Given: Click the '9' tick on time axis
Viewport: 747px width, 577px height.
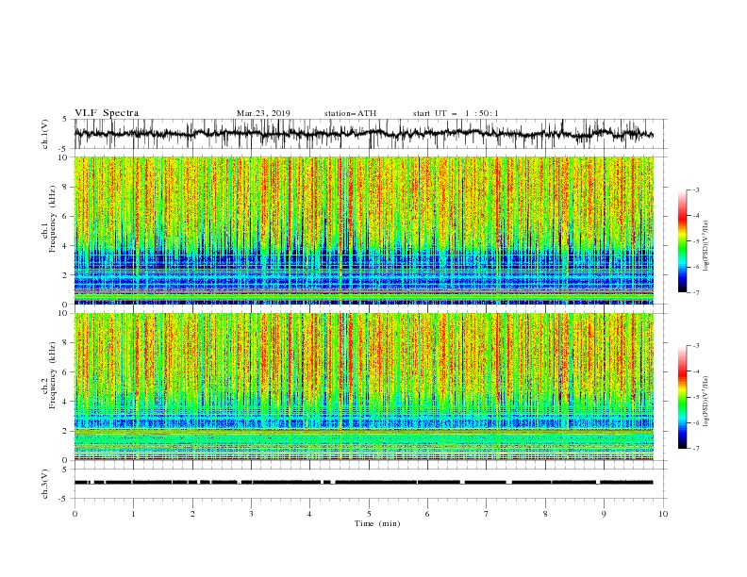Looking at the screenshot, I should point(604,514).
